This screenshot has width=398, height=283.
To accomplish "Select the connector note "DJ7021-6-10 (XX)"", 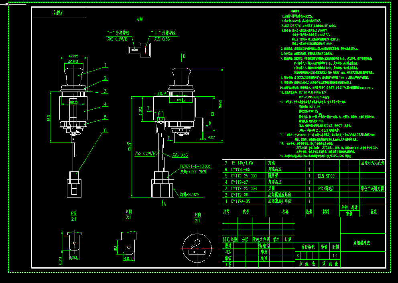I will 195,167.
